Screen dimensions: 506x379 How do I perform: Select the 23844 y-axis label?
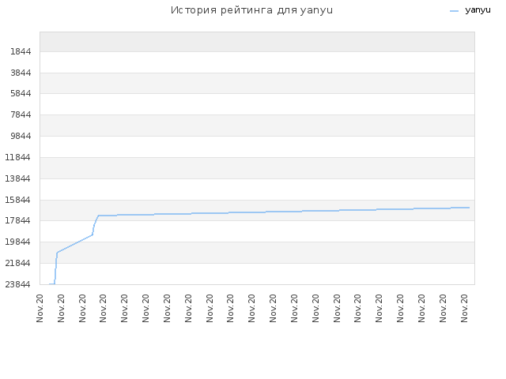[17, 284]
